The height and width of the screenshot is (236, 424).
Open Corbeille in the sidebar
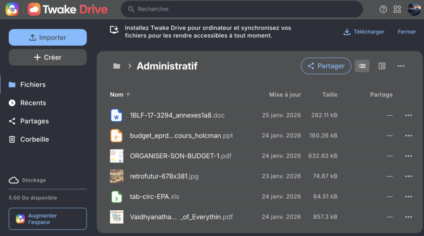pos(34,139)
